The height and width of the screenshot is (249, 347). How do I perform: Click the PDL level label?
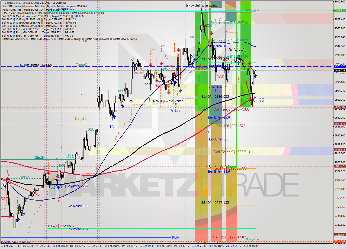(207, 132)
